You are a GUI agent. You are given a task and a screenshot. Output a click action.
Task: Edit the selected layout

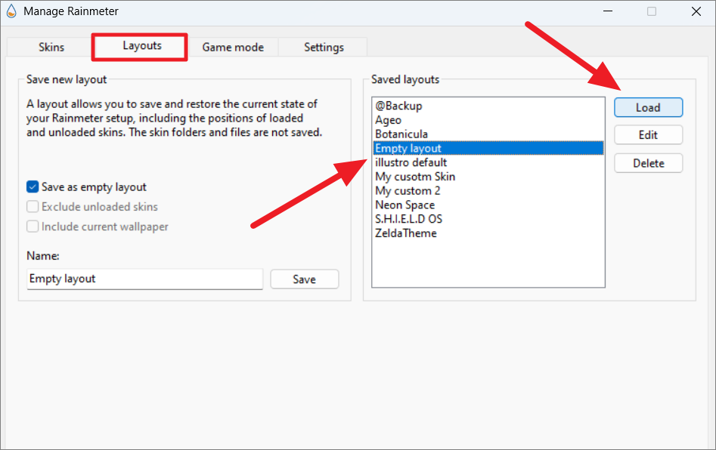pyautogui.click(x=649, y=135)
